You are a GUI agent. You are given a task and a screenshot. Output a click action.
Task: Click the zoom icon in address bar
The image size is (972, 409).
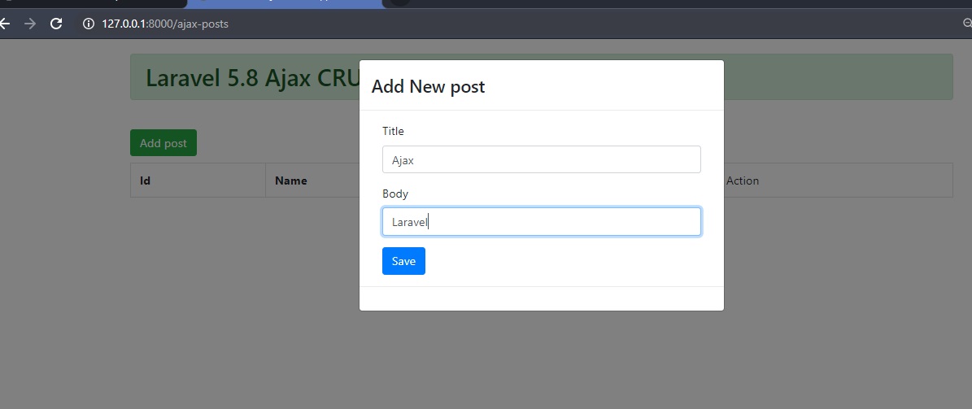click(966, 24)
